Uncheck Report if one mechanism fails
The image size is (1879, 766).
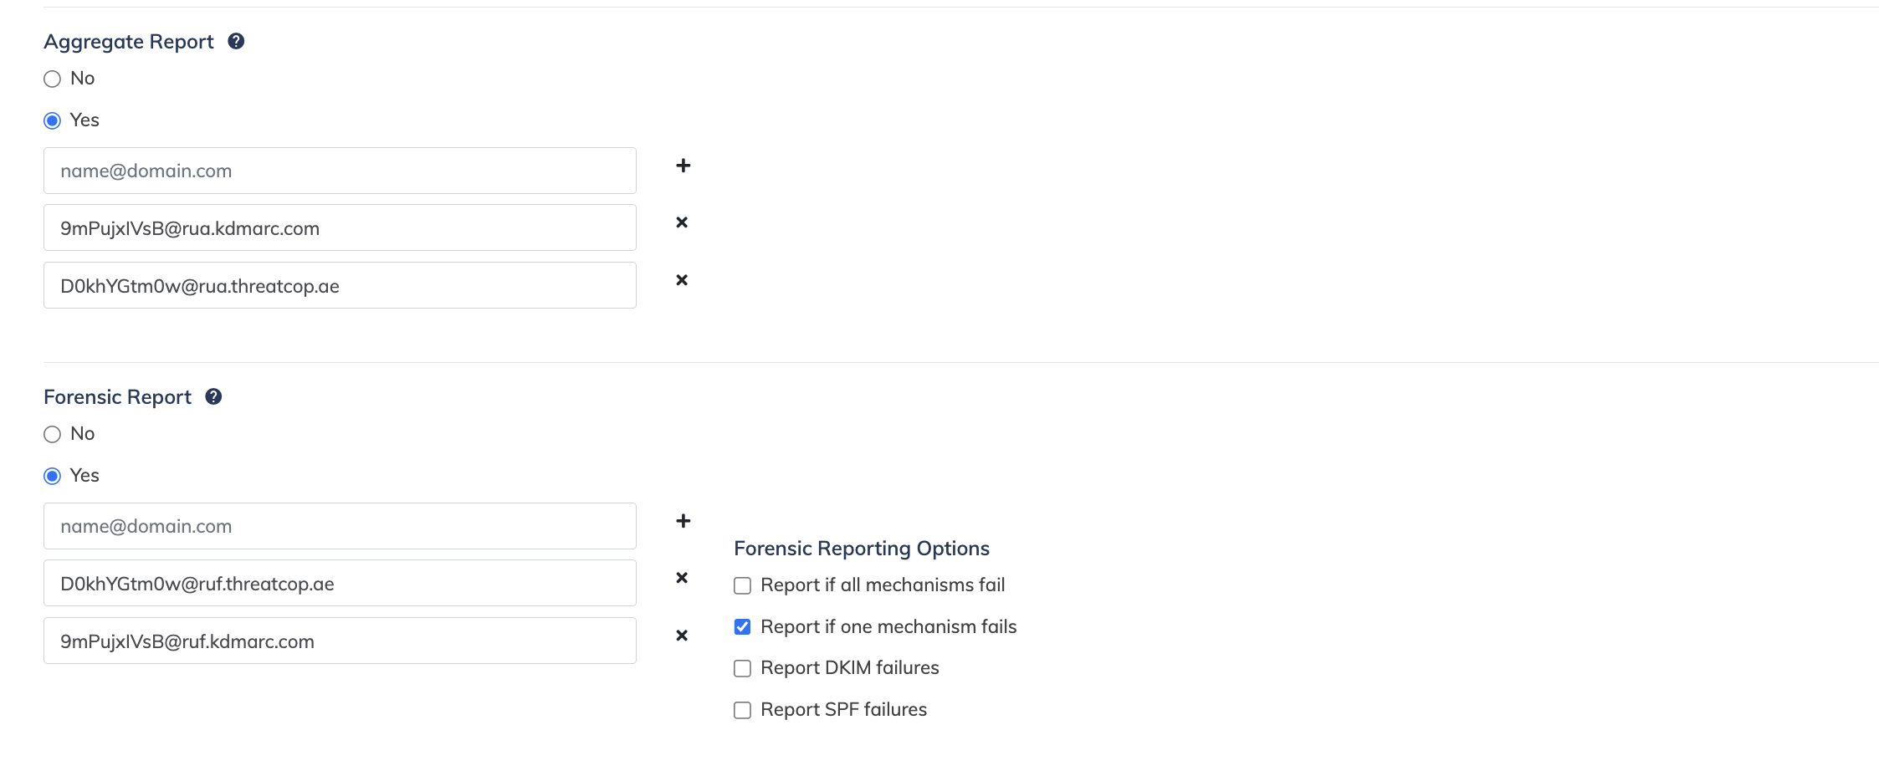(742, 627)
